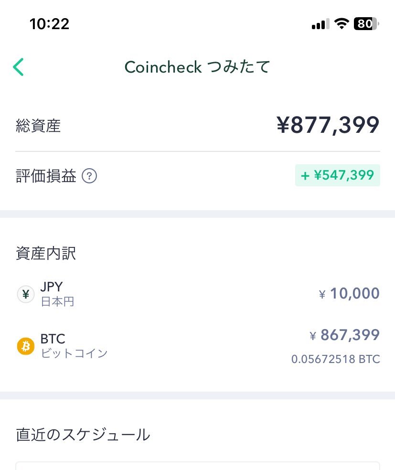Tap the 評価損益 label text
The height and width of the screenshot is (470, 395).
(x=46, y=176)
